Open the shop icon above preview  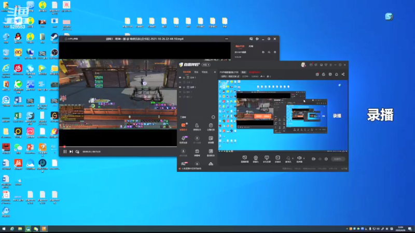pos(317,75)
